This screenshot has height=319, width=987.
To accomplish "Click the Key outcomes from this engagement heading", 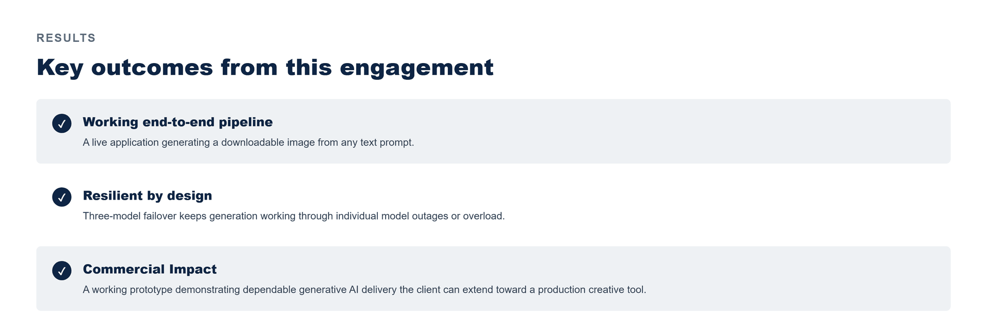I will click(265, 67).
